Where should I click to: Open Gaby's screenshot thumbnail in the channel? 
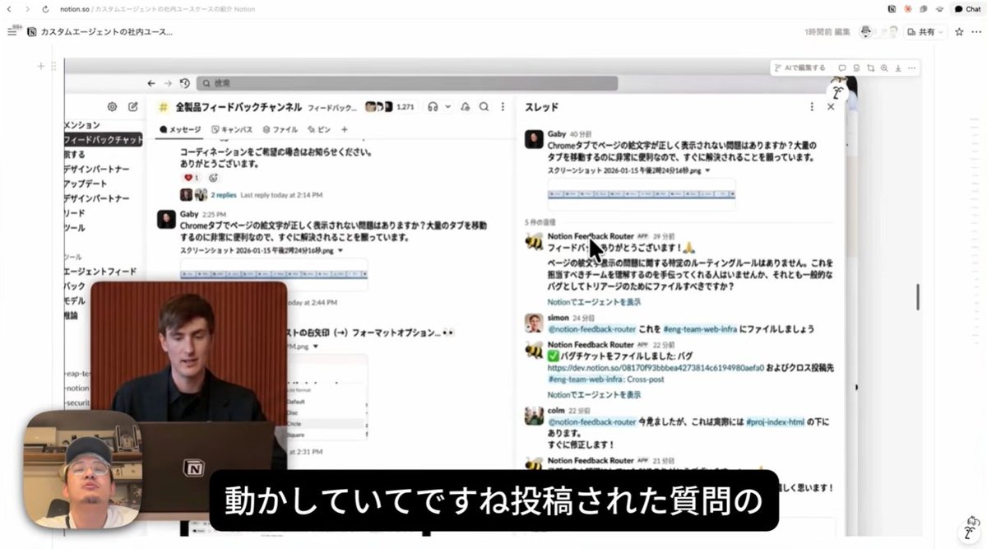pyautogui.click(x=274, y=272)
